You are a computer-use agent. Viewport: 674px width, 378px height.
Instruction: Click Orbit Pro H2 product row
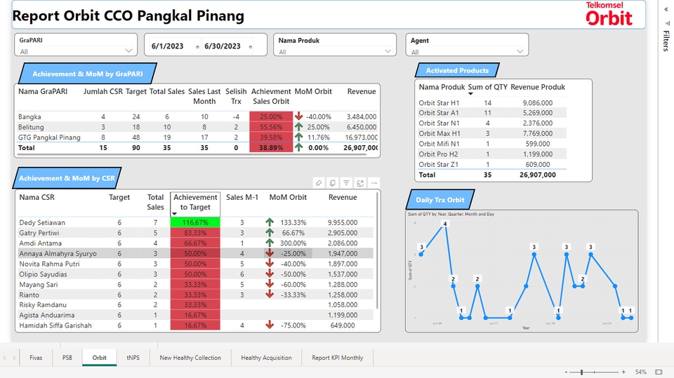[492, 154]
